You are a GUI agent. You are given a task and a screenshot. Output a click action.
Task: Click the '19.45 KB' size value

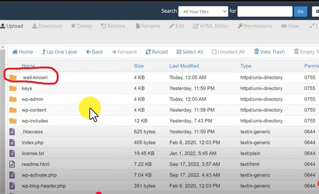(144, 153)
